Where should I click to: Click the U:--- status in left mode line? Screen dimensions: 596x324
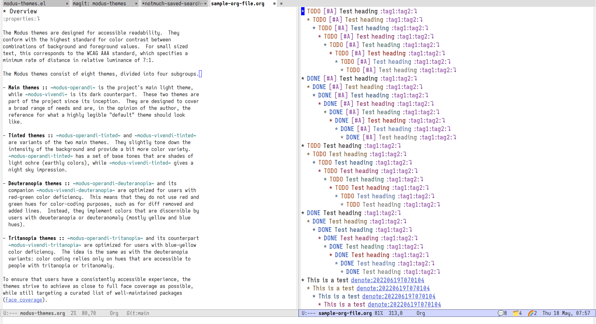[x=10, y=313]
